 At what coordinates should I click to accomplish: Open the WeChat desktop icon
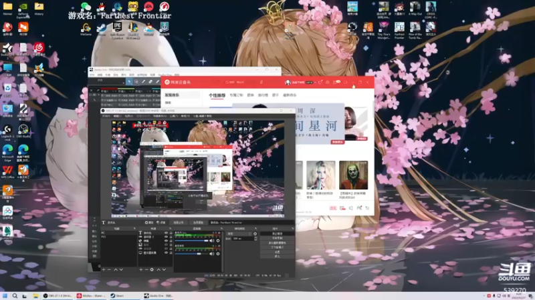click(86, 7)
